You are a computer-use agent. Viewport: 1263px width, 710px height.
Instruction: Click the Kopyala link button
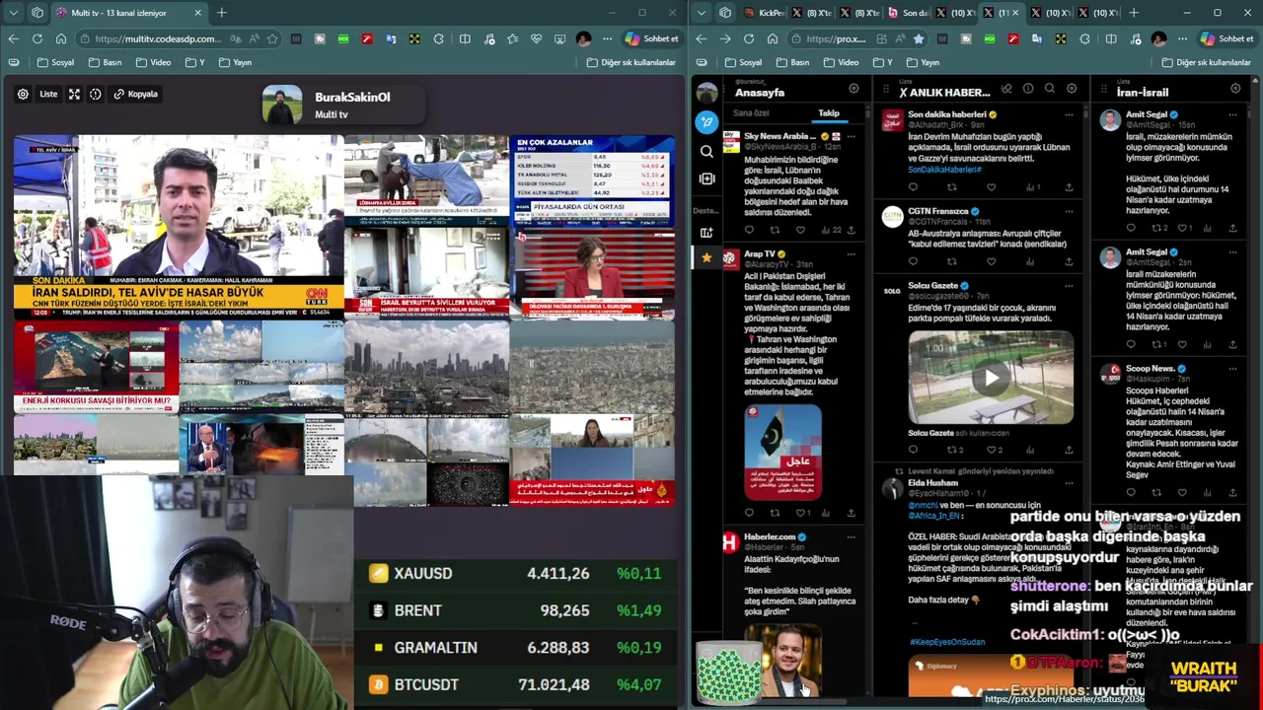coord(136,94)
